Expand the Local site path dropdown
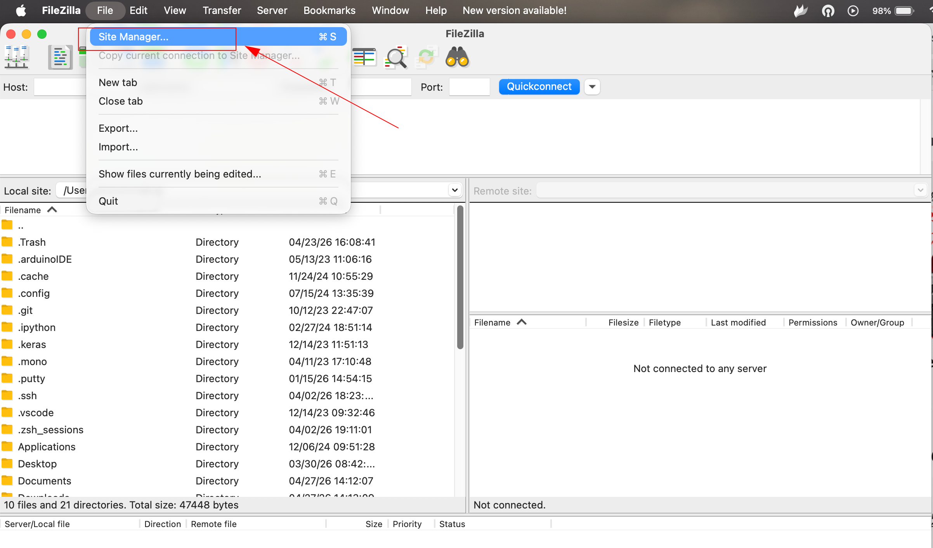 pyautogui.click(x=454, y=190)
